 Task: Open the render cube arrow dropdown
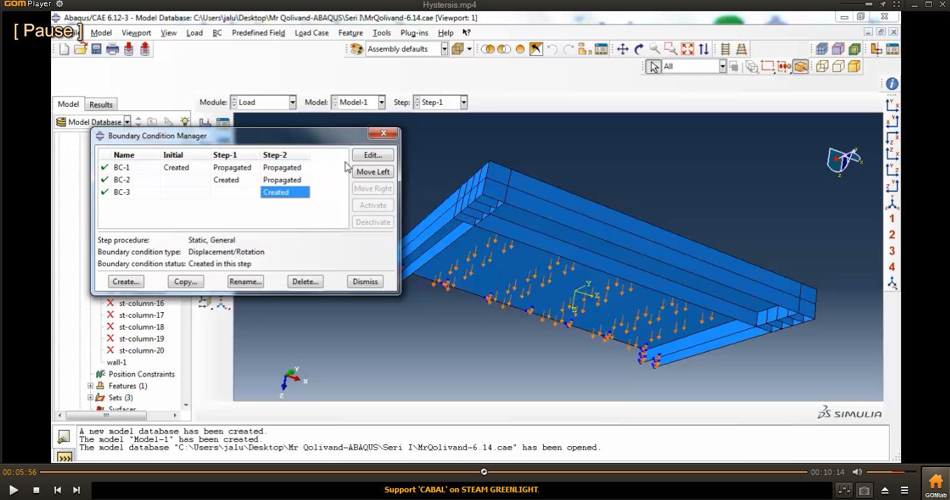[x=469, y=49]
